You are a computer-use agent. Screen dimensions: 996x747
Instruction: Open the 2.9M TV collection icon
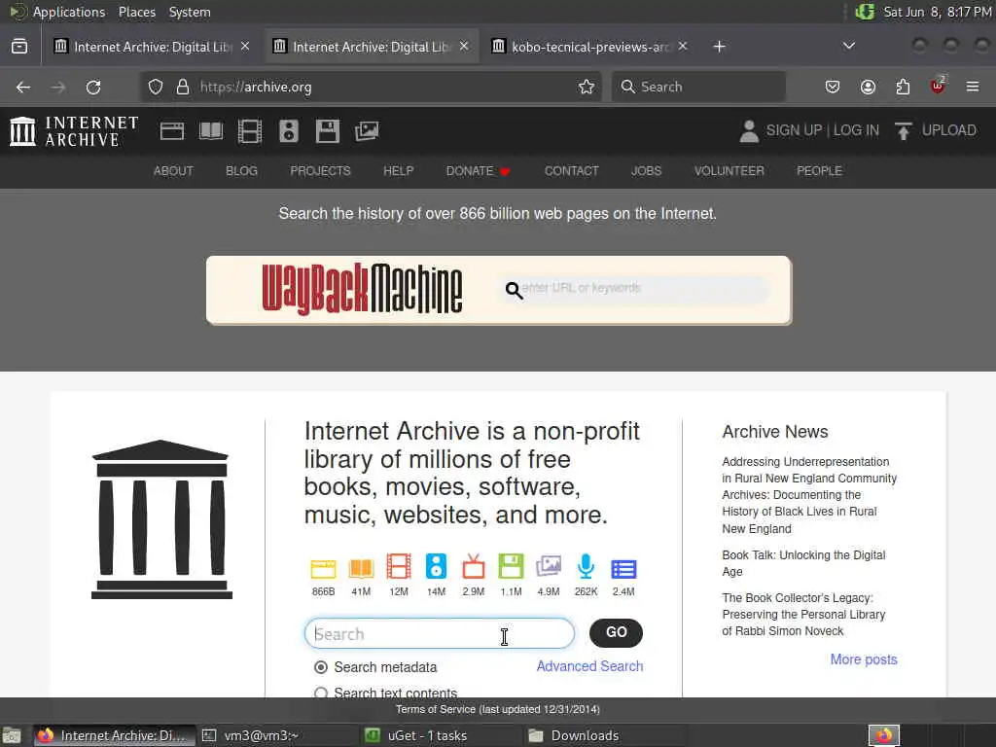pos(474,567)
